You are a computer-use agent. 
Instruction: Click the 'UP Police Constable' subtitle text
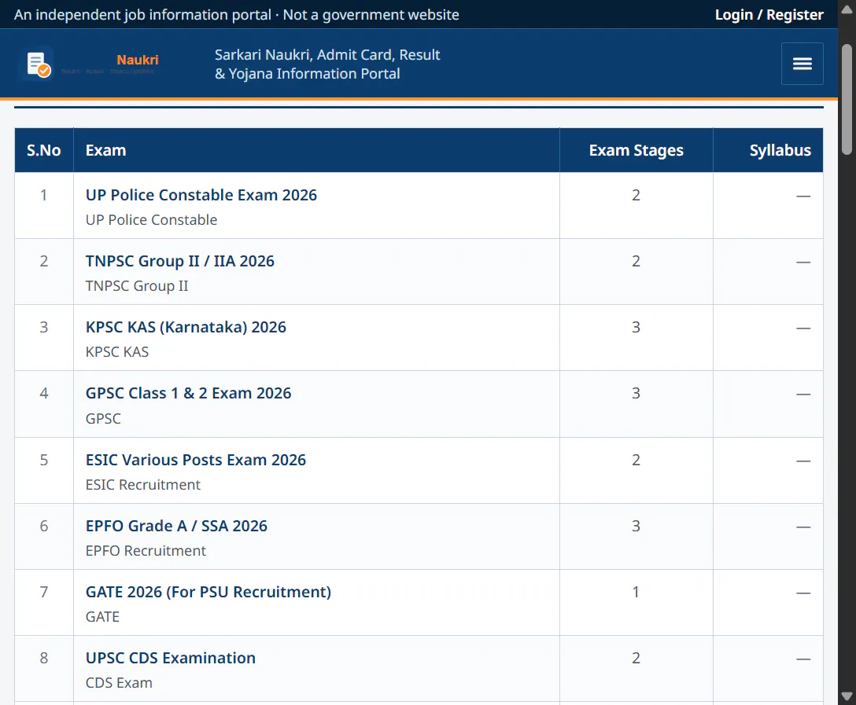pyautogui.click(x=151, y=220)
